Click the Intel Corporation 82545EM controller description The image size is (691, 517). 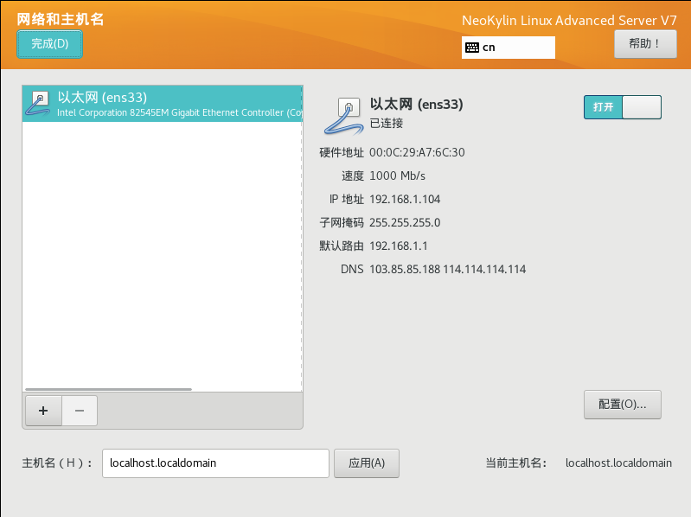pyautogui.click(x=180, y=112)
